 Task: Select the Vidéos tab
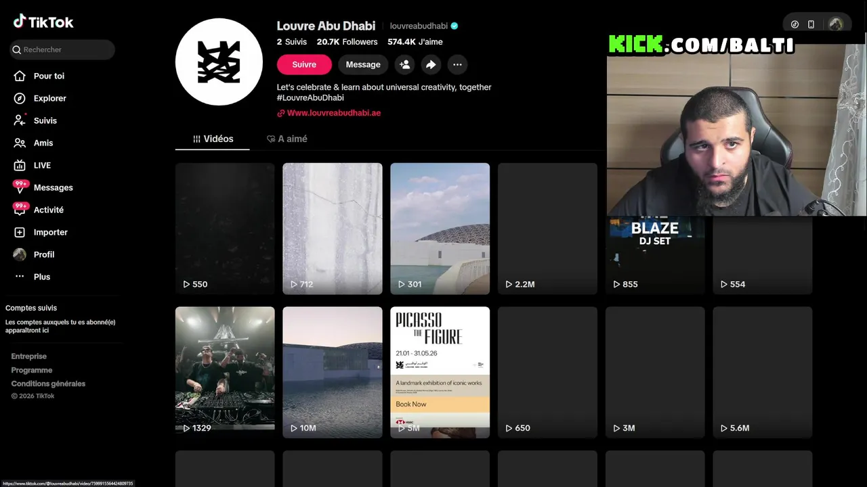coord(213,139)
